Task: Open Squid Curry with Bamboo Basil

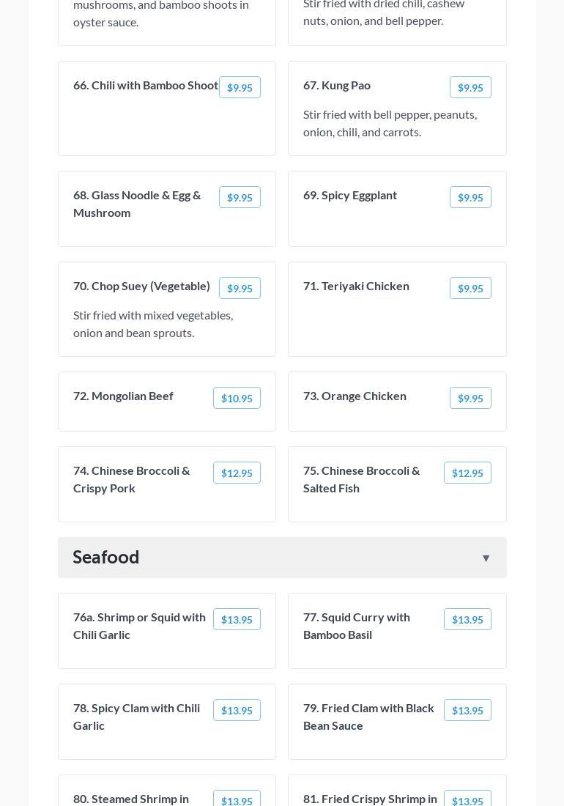Action: pyautogui.click(x=357, y=626)
